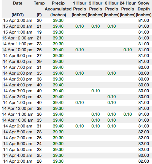
Task: Click 39.30 accumulated precip at 14 Apr 5:00 am
Action: tap(58, 150)
